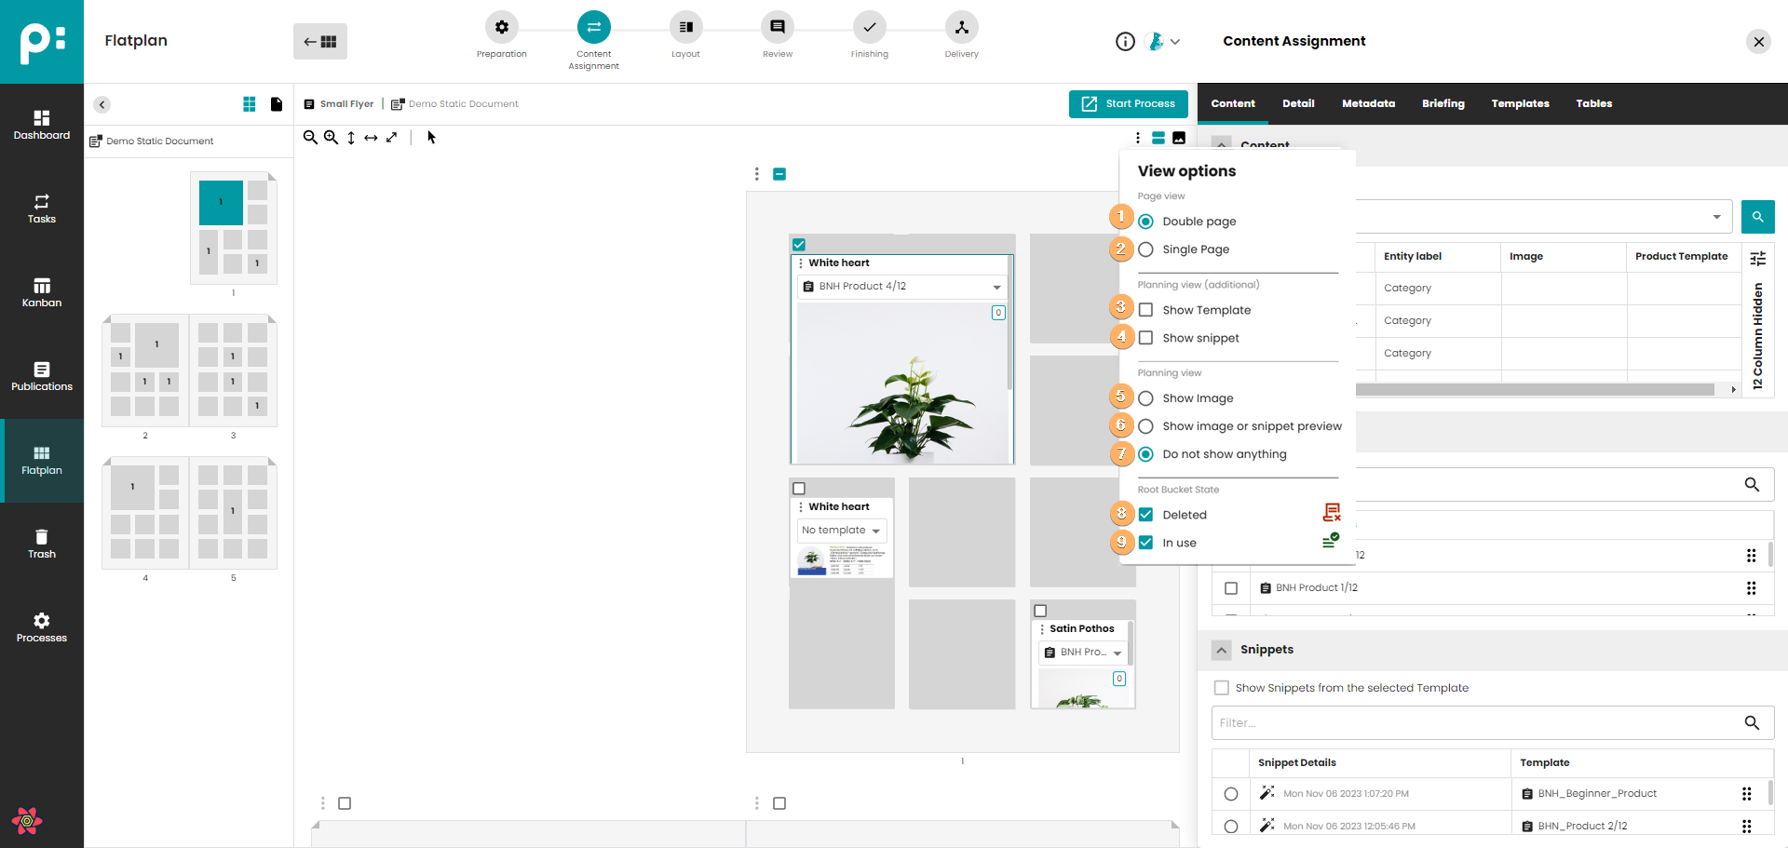Click the Layout workflow step icon
1788x848 pixels.
(685, 28)
